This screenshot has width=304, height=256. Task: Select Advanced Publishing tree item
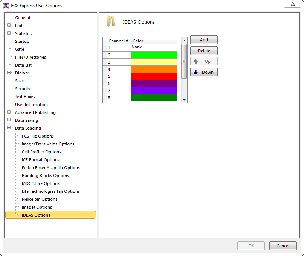[x=35, y=112]
